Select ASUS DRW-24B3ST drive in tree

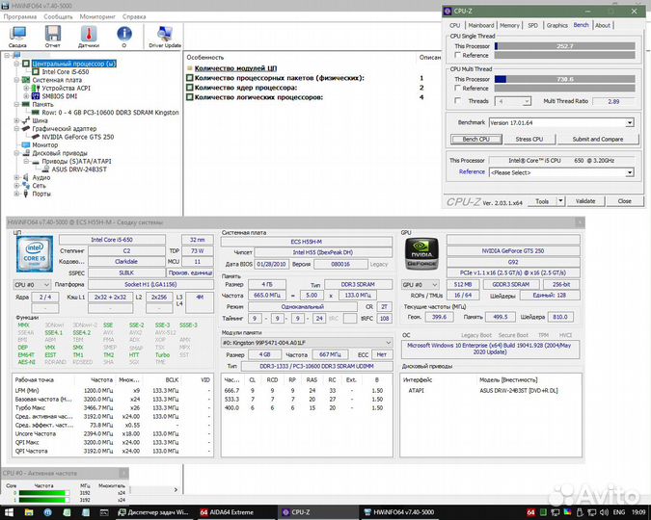(x=79, y=169)
